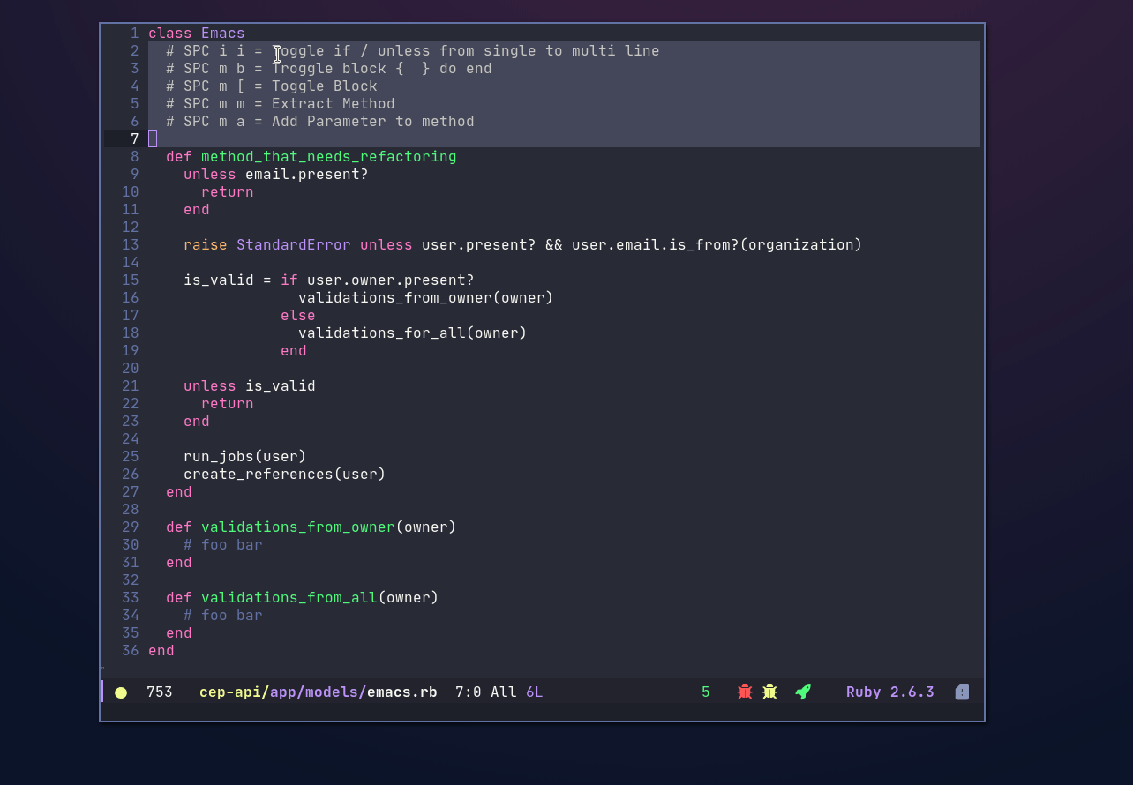Click validations_from_owner(owner) call on line 16
Screen dimensions: 1133x785
coord(426,298)
